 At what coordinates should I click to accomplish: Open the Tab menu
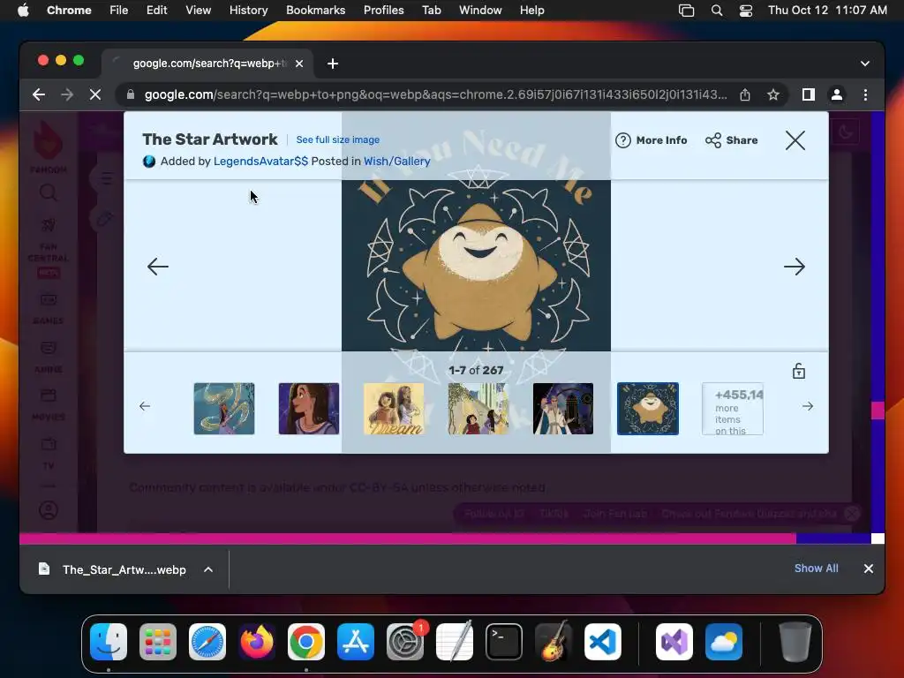pos(431,11)
